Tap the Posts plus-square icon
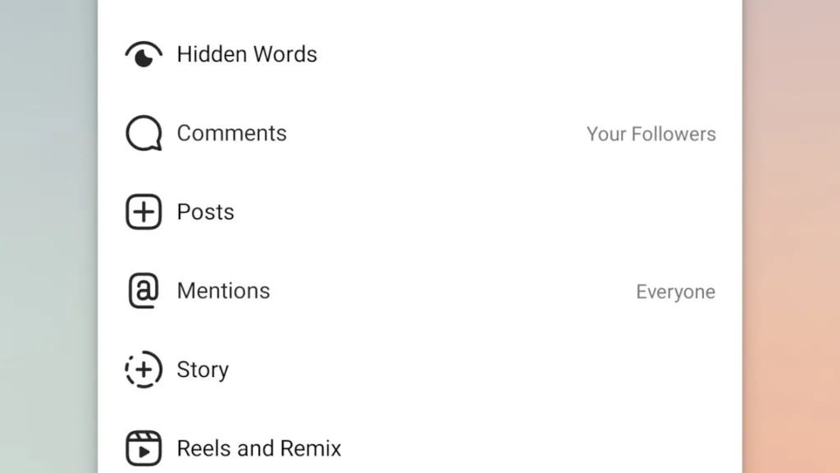This screenshot has height=473, width=840. [x=144, y=212]
